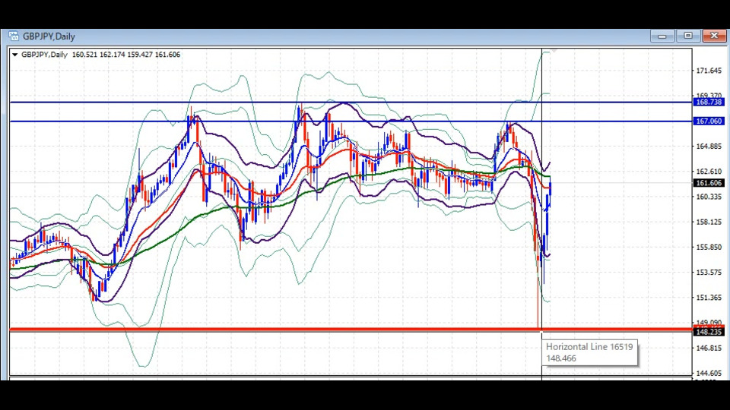Click the 144.605 price scale value
This screenshot has width=730, height=410.
pos(709,374)
